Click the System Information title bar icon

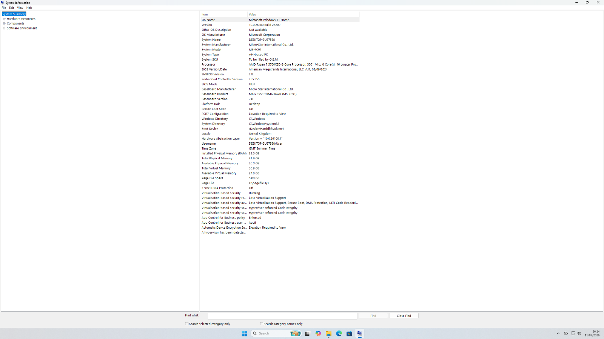pos(2,2)
